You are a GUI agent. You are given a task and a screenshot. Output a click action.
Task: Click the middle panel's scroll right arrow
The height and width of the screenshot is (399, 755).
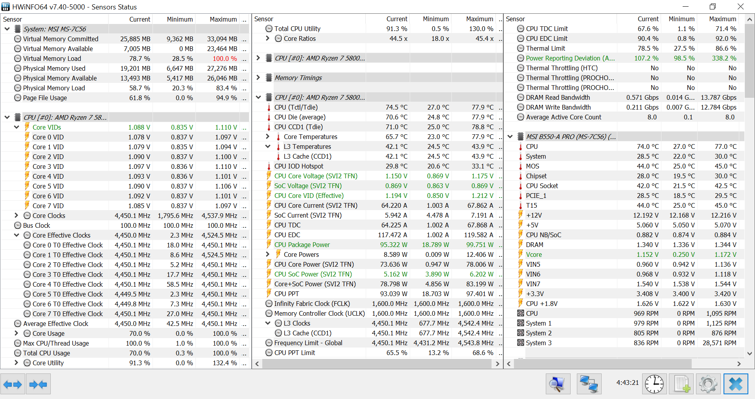(497, 364)
